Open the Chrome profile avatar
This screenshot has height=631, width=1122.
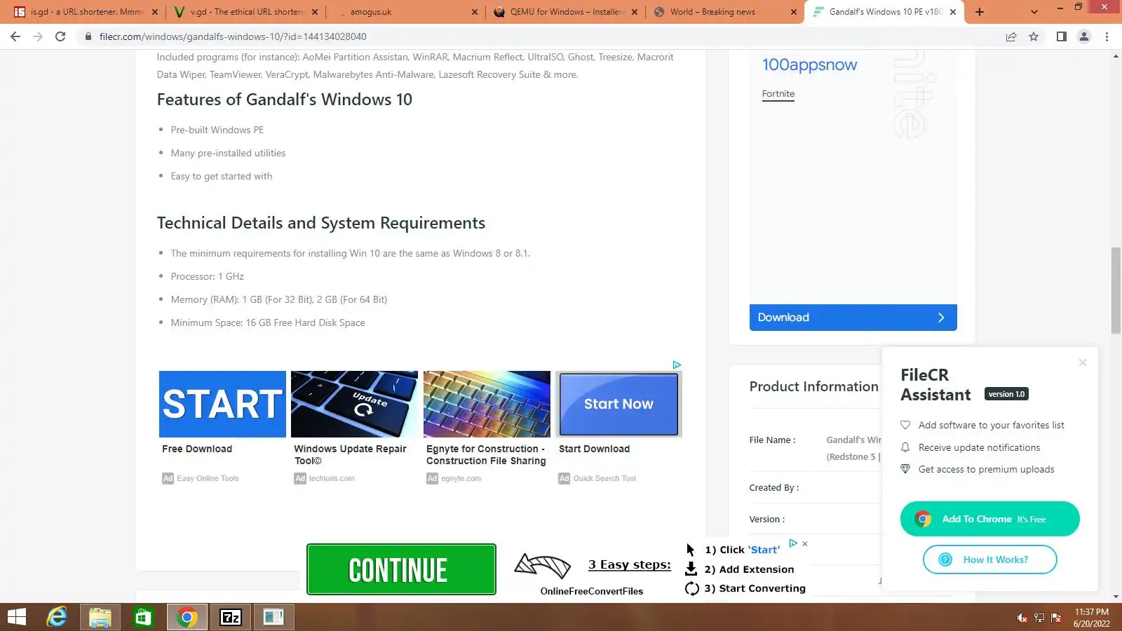pyautogui.click(x=1084, y=36)
